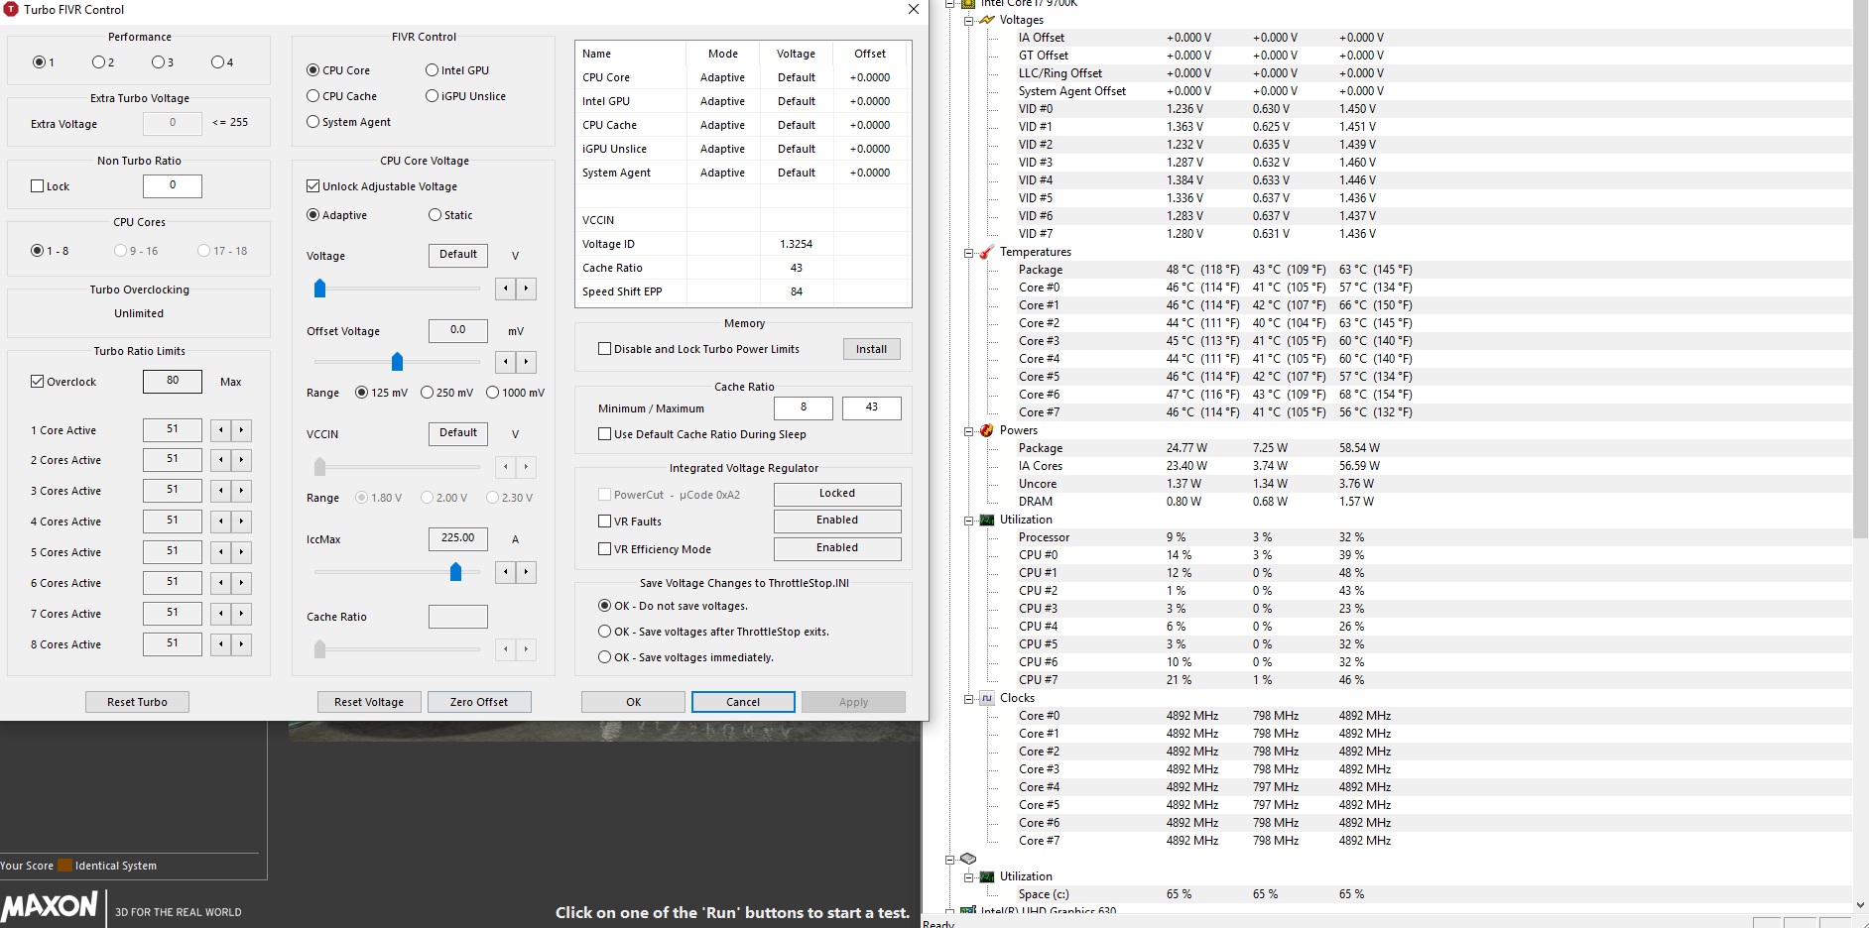Decrease Offset Voltage with left arrow
The width and height of the screenshot is (1869, 928).
[x=507, y=362]
